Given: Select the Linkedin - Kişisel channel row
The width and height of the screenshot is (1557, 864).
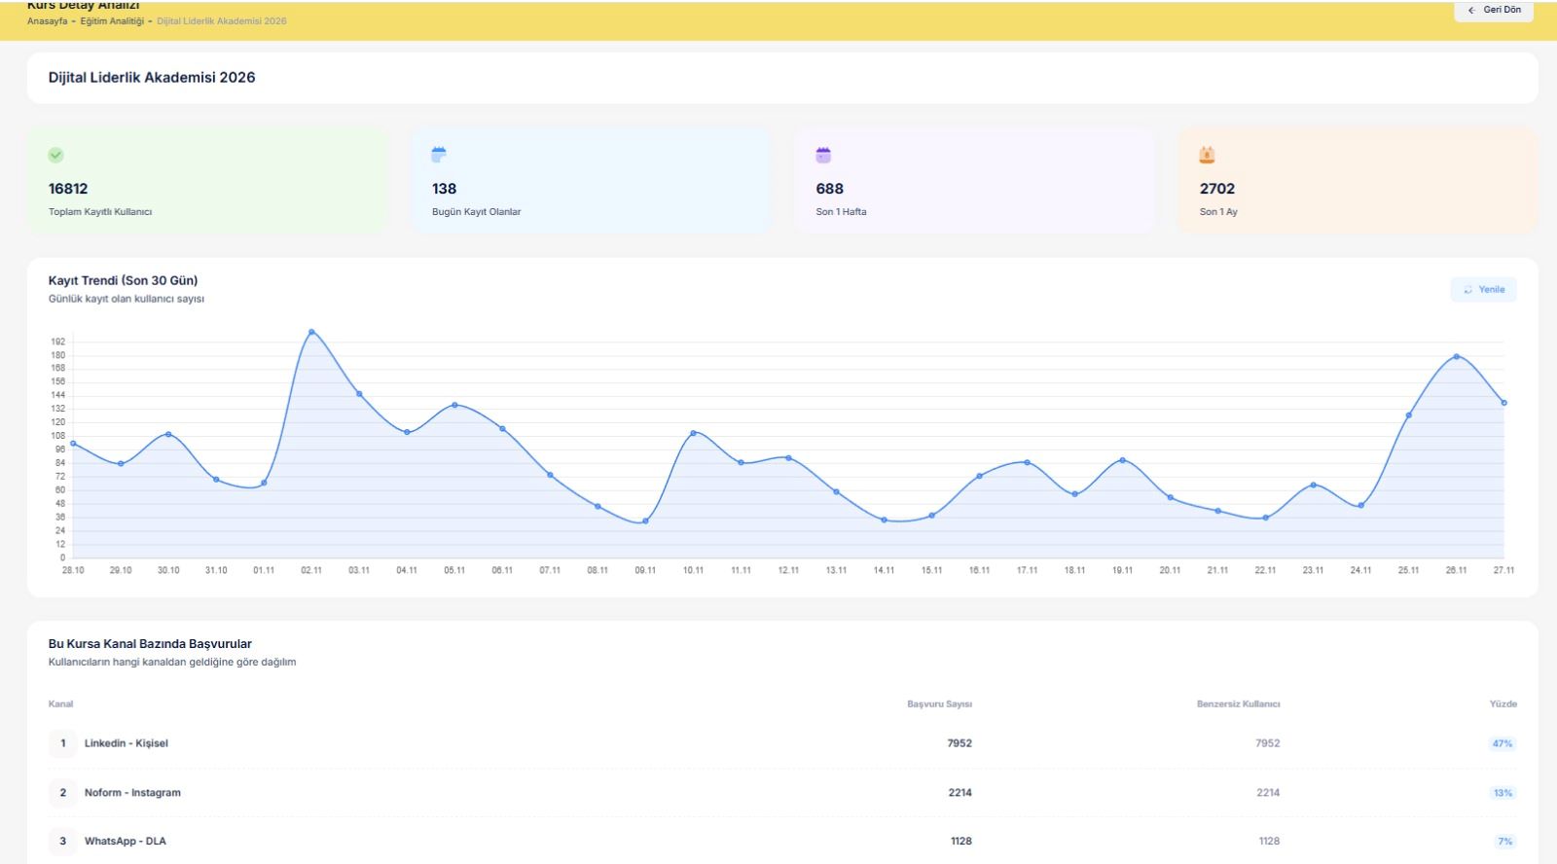Looking at the screenshot, I should [x=127, y=743].
